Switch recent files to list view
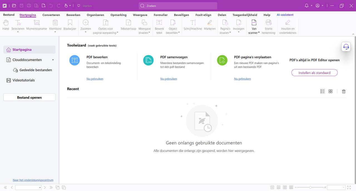 323,91
